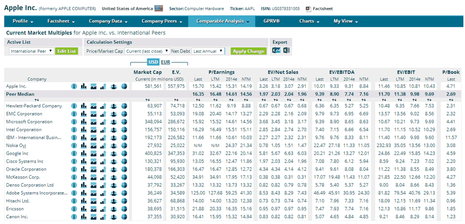Click bar chart icon for Google Inc
This screenshot has height=224, width=465.
tap(84, 154)
